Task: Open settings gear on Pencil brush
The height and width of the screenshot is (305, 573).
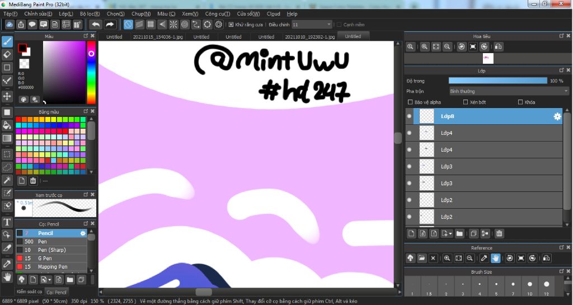Action: point(83,233)
